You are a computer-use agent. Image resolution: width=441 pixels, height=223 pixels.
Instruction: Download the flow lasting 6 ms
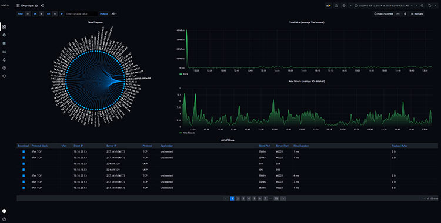pos(24,175)
